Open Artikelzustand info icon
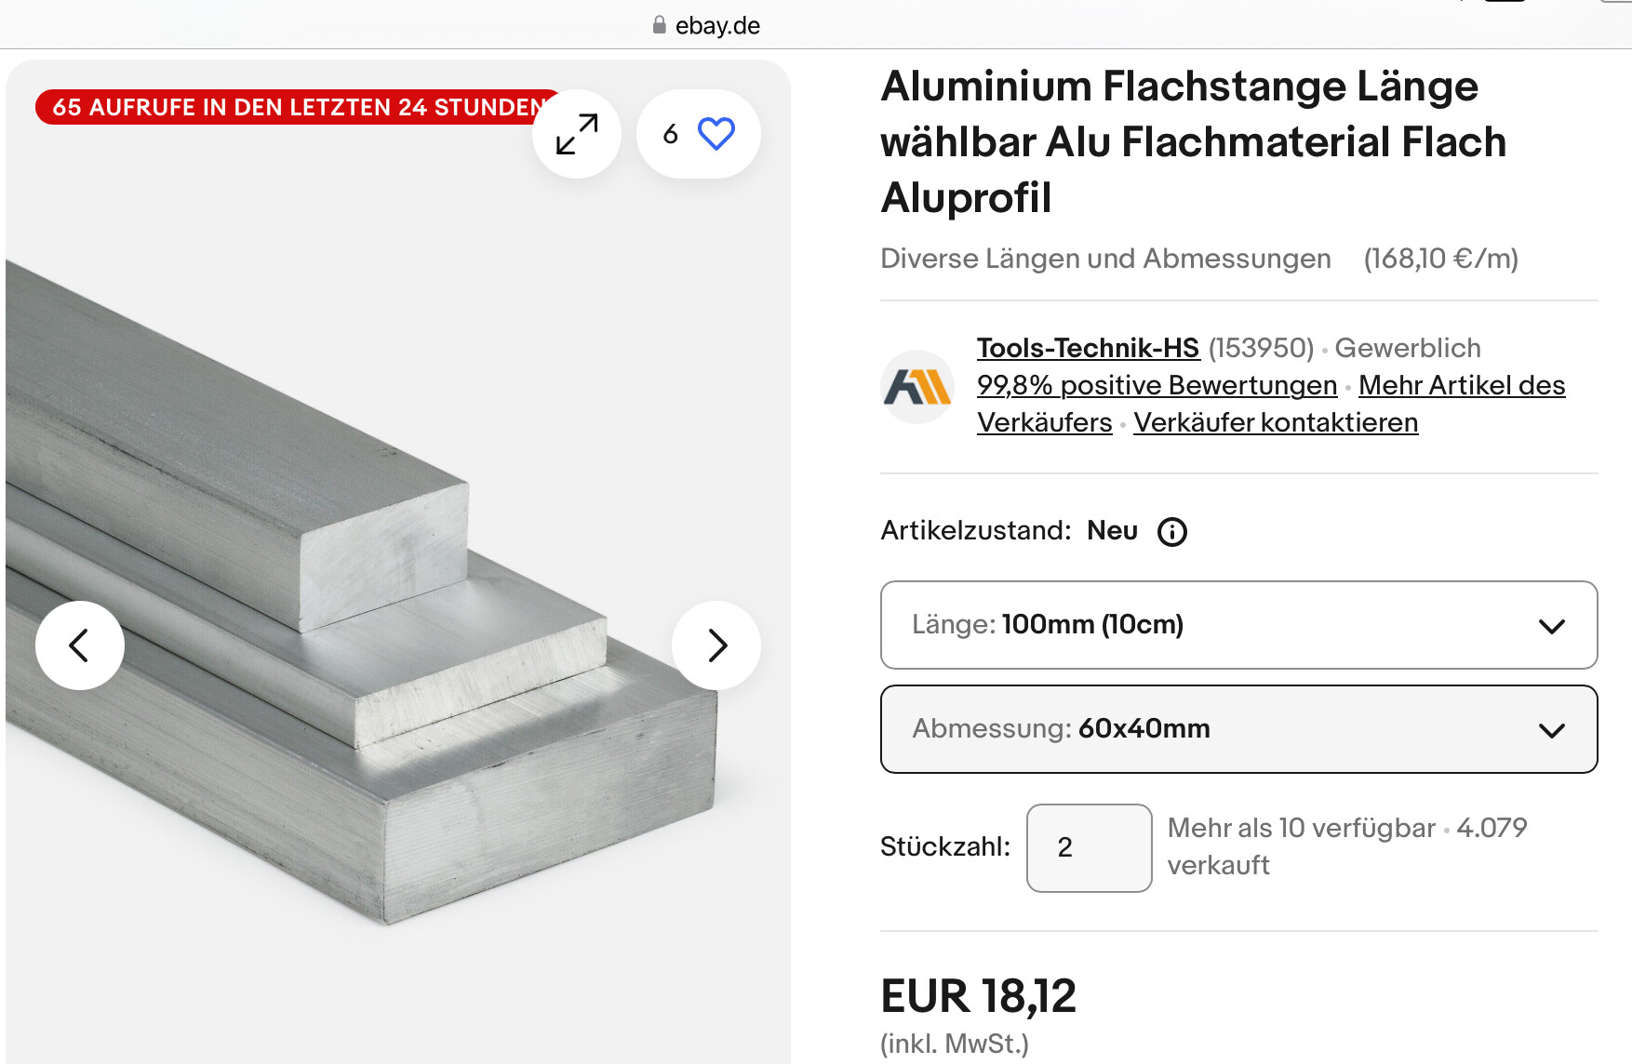The height and width of the screenshot is (1064, 1632). (1171, 532)
